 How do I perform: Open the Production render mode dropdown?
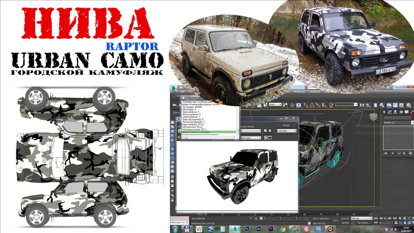click(286, 131)
